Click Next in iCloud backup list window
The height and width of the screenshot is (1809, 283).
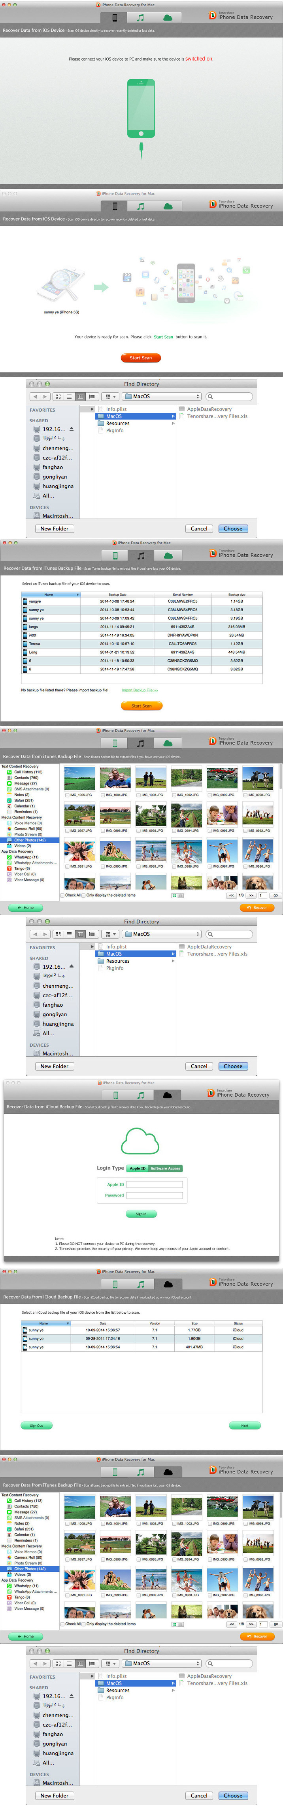click(245, 1425)
